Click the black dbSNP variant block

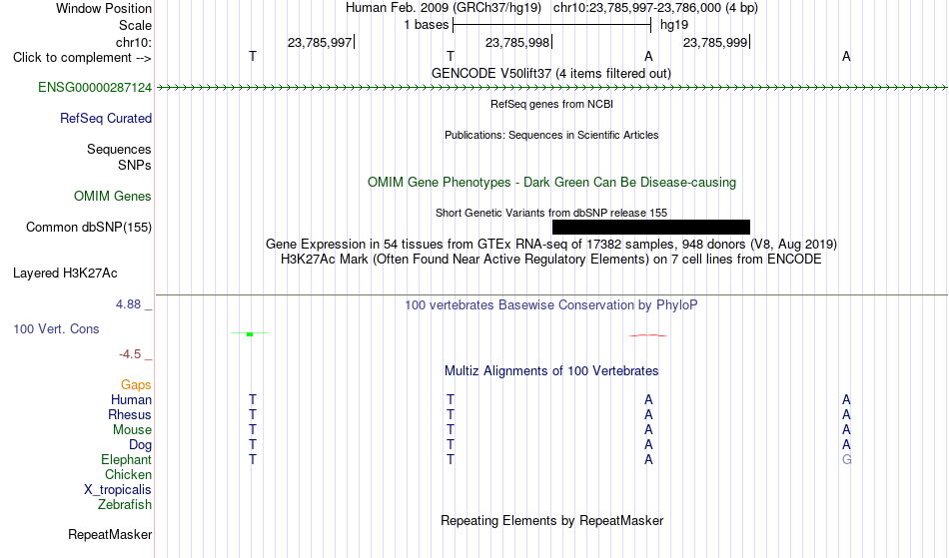coord(651,228)
